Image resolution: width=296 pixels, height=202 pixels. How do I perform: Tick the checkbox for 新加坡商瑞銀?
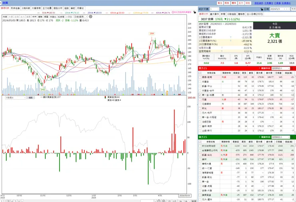[200, 146]
